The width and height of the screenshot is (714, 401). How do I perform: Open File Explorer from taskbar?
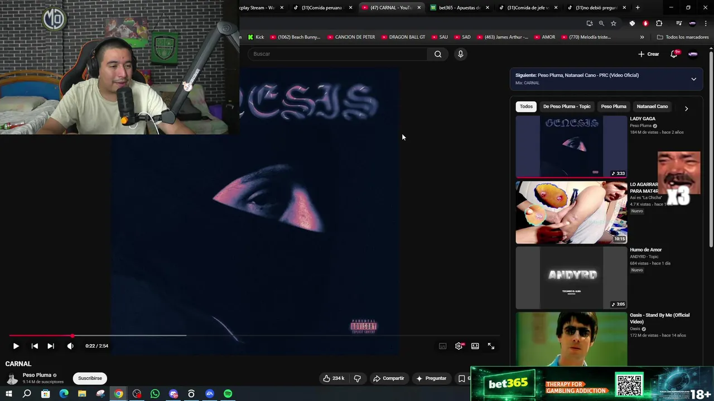click(82, 394)
